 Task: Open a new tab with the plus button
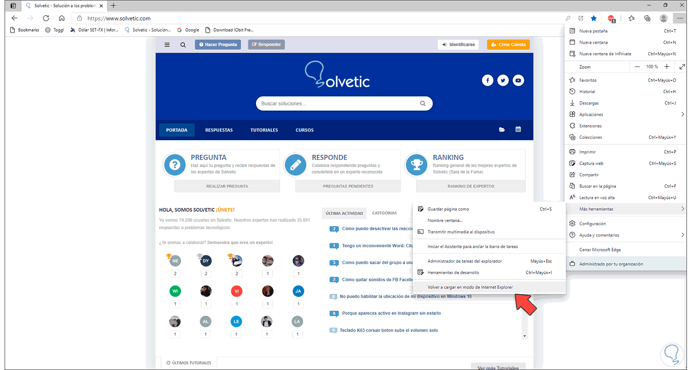coord(113,6)
